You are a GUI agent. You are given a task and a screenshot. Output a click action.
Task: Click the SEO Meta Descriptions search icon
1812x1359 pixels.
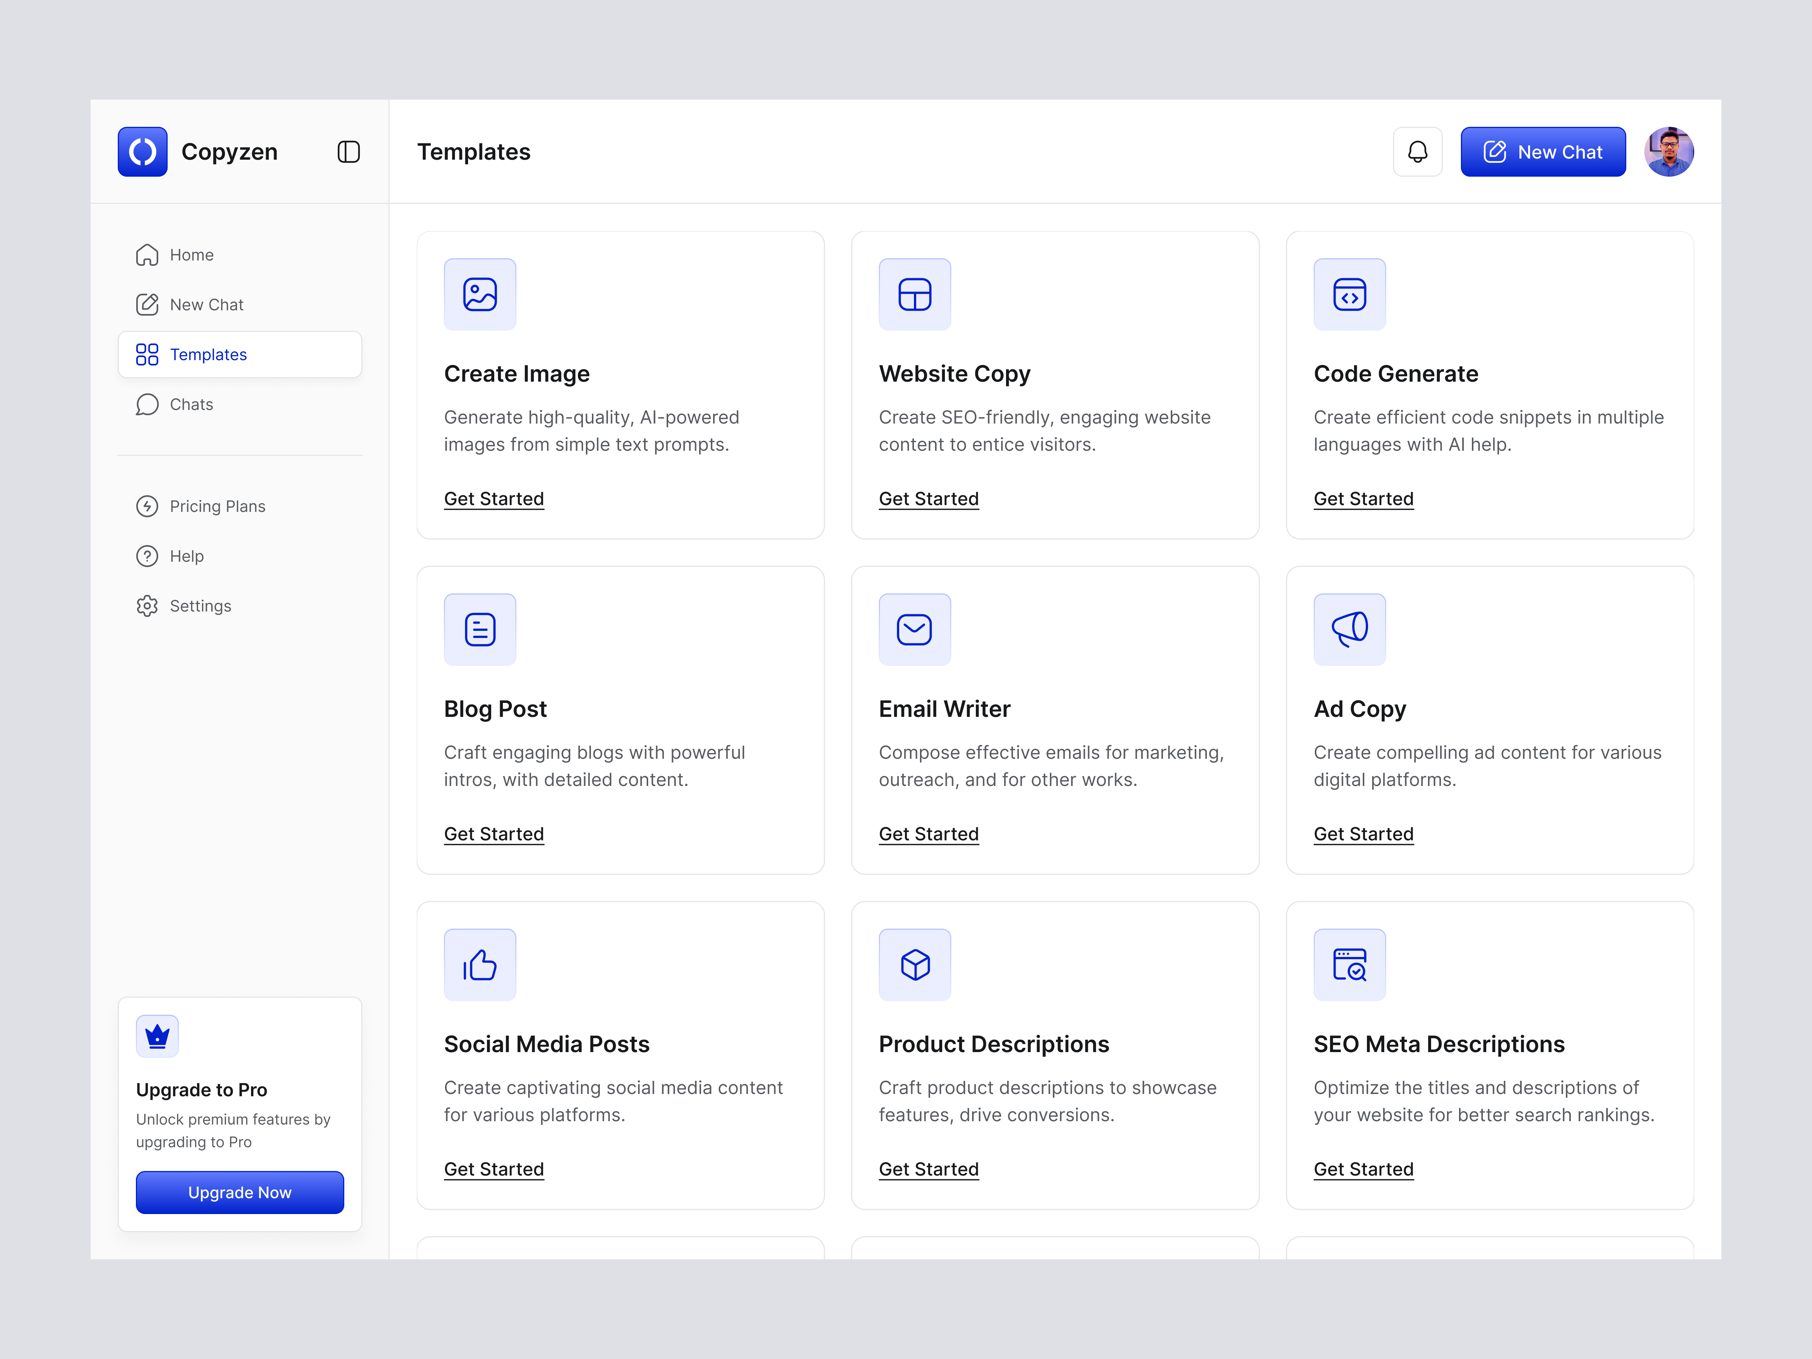pyautogui.click(x=1349, y=964)
